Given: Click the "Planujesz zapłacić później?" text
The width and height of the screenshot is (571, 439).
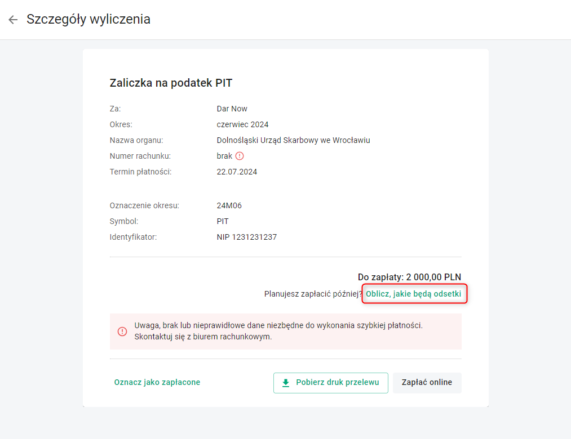Looking at the screenshot, I should [x=313, y=294].
